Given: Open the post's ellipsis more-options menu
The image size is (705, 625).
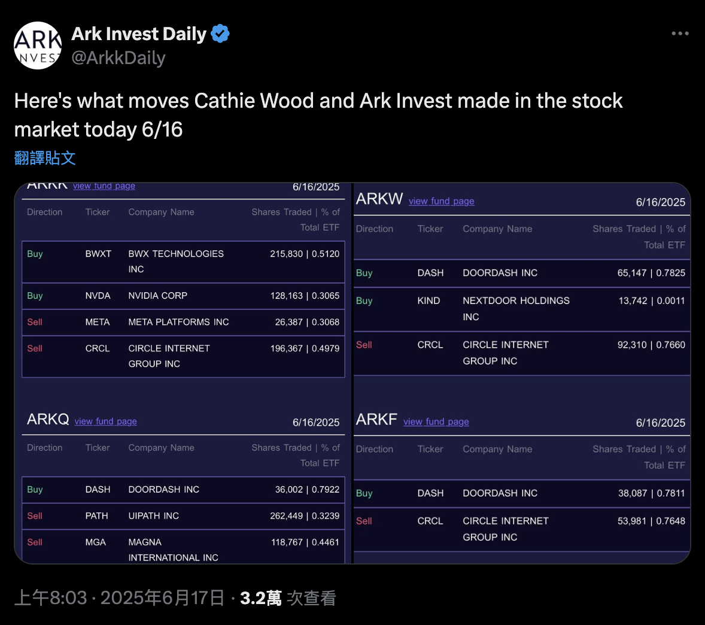Looking at the screenshot, I should point(680,34).
